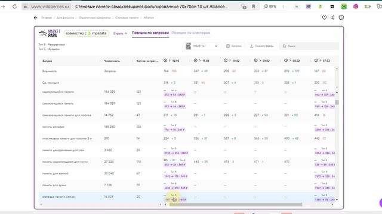Reload the page with the browser refresh icon
The height and width of the screenshot is (214, 382).
(14, 7)
